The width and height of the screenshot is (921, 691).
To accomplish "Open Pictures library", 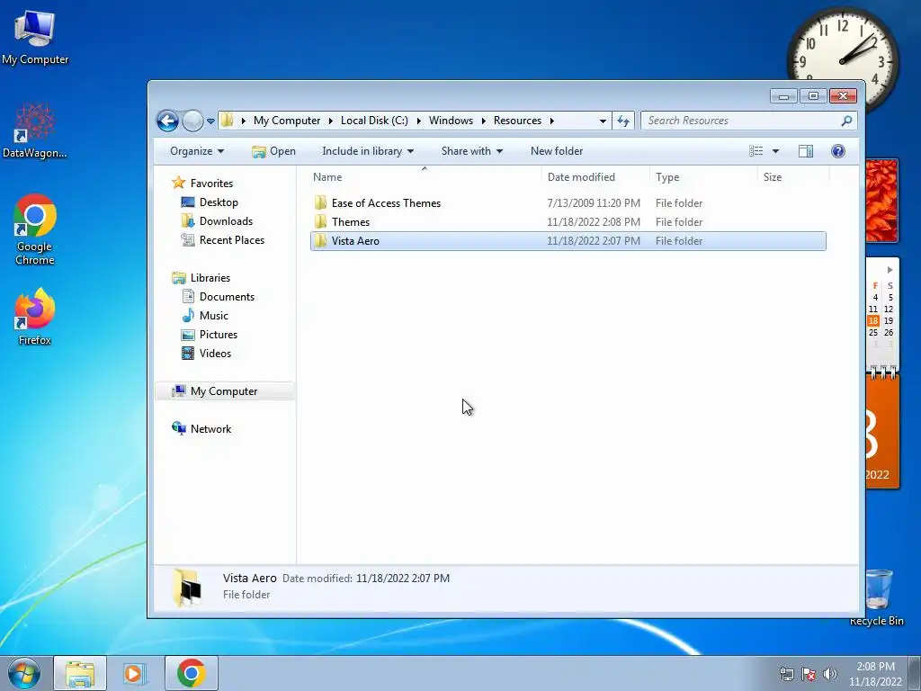I will (218, 335).
